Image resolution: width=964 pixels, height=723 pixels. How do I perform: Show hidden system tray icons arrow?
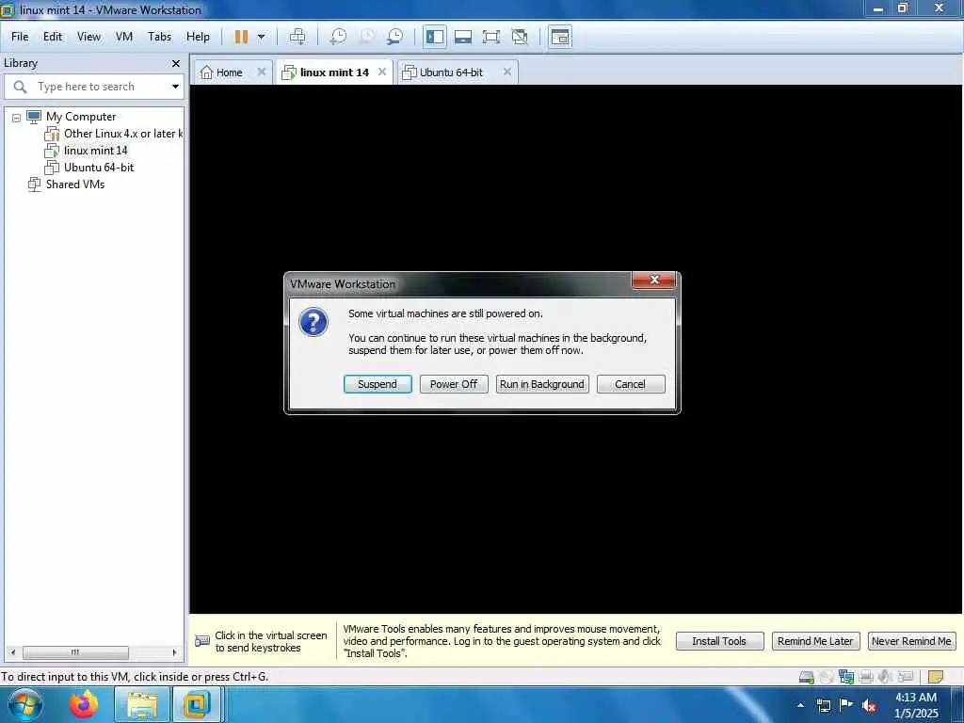[x=800, y=705]
